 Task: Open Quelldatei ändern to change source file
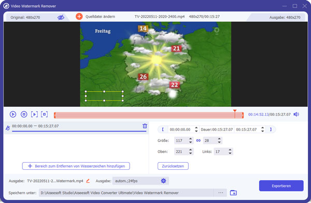pyautogui.click(x=100, y=17)
